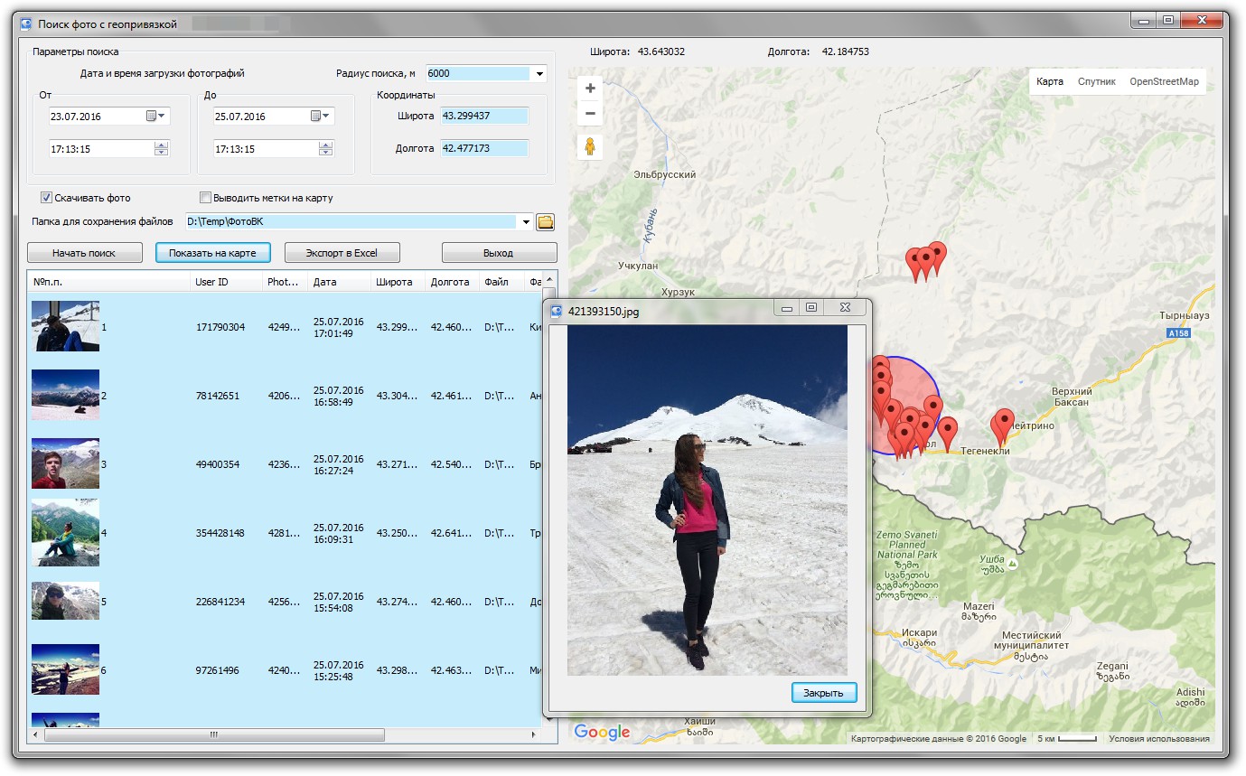Zoom in on the map with plus
Screen dimensions: 1246x776
tap(590, 89)
